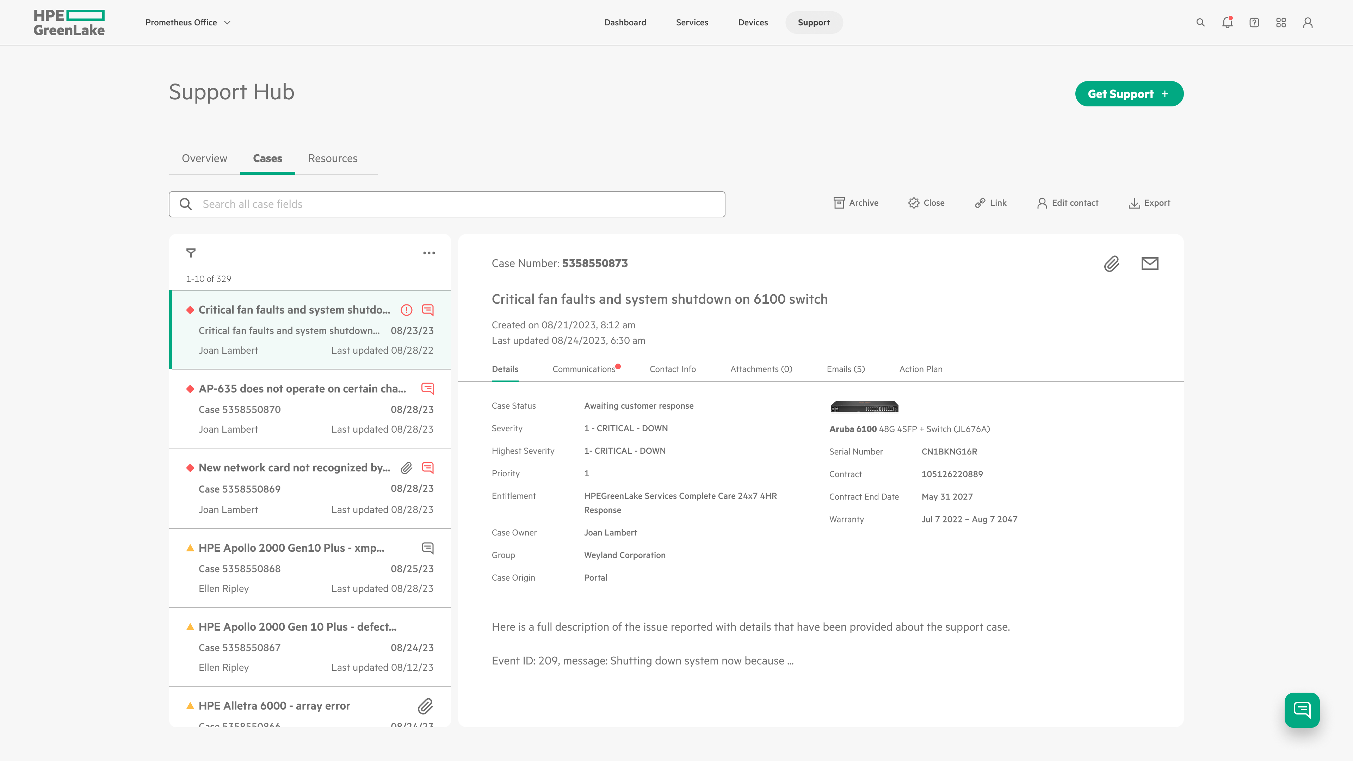
Task: Copy the case with the Link icon
Action: click(x=990, y=203)
